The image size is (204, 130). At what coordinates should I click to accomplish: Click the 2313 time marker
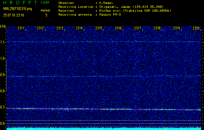coord(60,28)
